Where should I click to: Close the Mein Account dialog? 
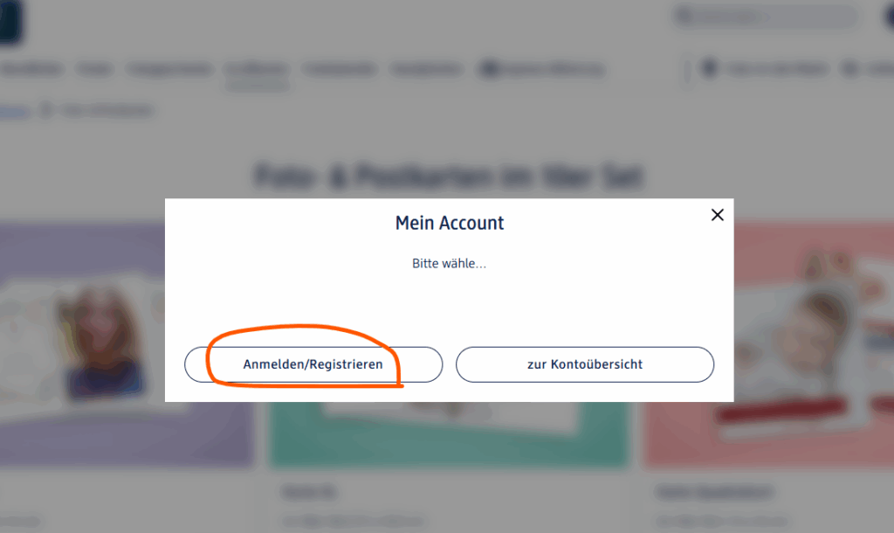click(718, 215)
